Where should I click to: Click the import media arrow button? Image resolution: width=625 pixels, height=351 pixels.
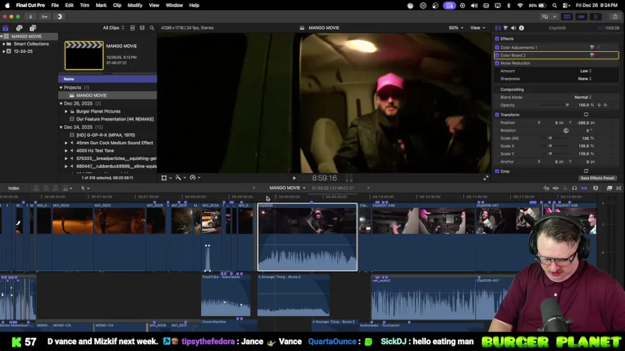(30, 17)
